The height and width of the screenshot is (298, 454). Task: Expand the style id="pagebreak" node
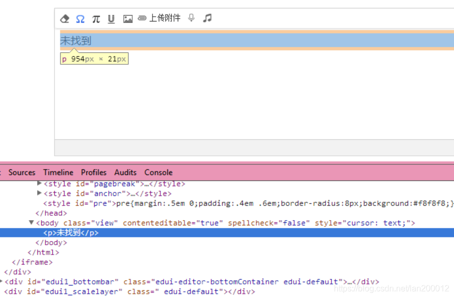coord(39,183)
